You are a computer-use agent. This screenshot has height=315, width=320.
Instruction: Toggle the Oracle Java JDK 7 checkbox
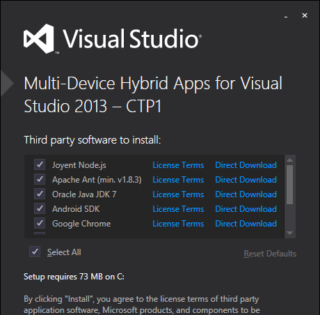tap(40, 194)
